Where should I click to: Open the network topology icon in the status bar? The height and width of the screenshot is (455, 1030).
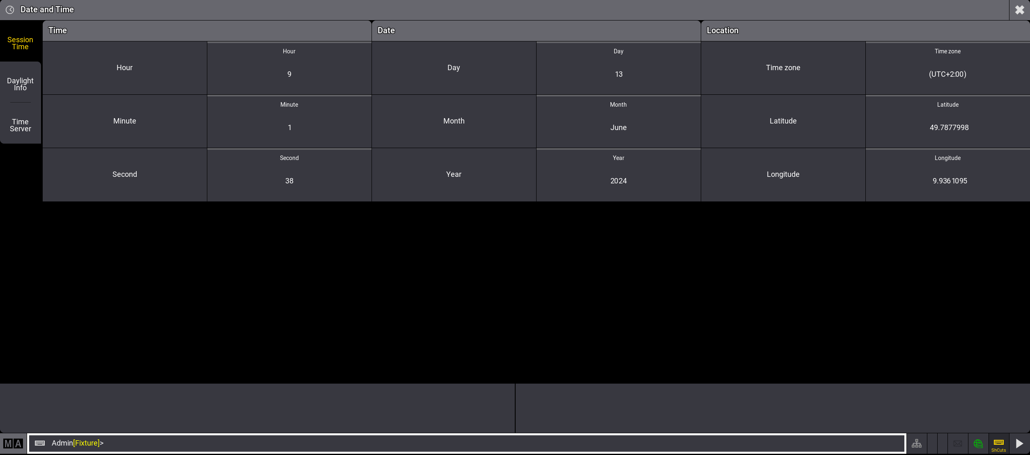pos(917,443)
